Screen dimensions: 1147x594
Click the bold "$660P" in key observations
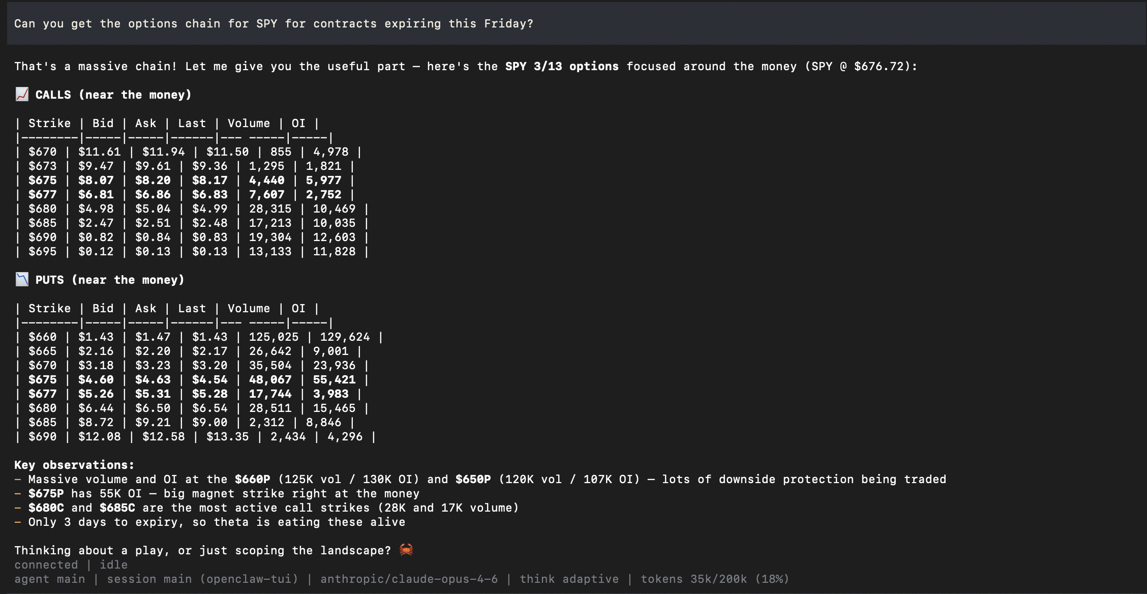[252, 480]
